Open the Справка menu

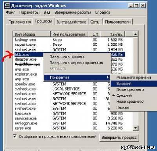(x=102, y=13)
